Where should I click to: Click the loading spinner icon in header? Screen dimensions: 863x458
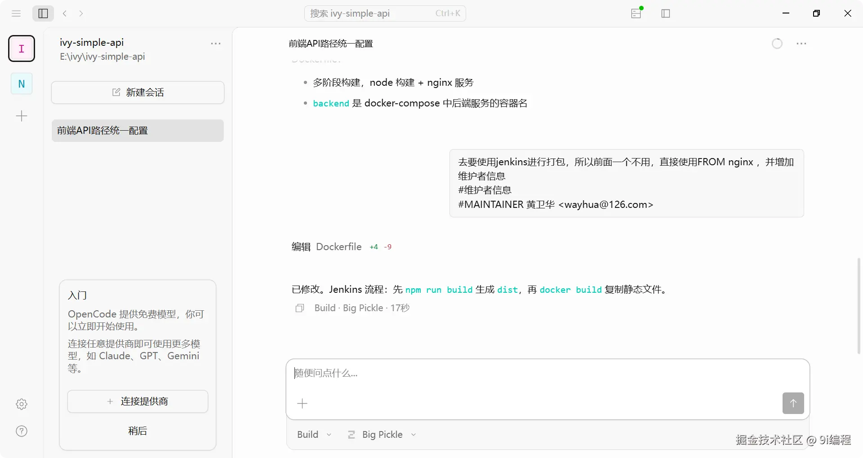(x=777, y=44)
